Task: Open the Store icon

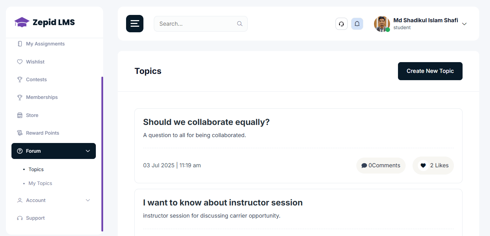Action: pyautogui.click(x=20, y=115)
